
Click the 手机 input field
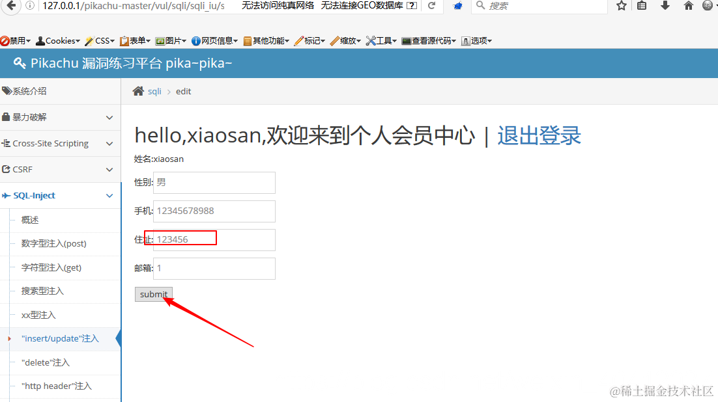point(214,211)
